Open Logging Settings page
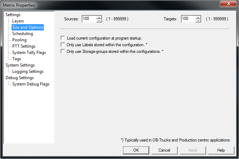The height and width of the screenshot is (159, 239). (28, 71)
